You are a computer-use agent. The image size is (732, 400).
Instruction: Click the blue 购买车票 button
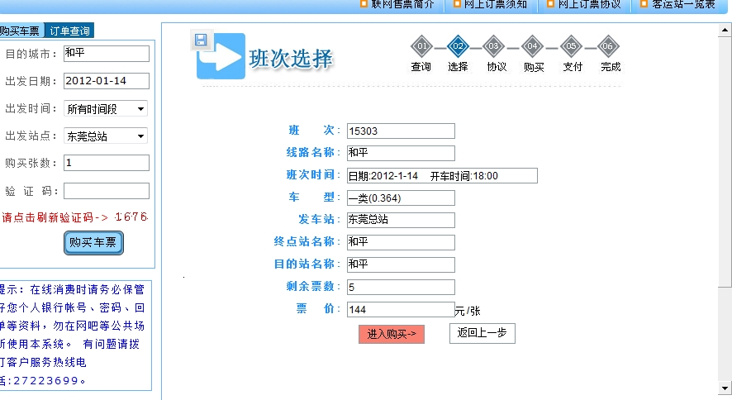point(93,243)
